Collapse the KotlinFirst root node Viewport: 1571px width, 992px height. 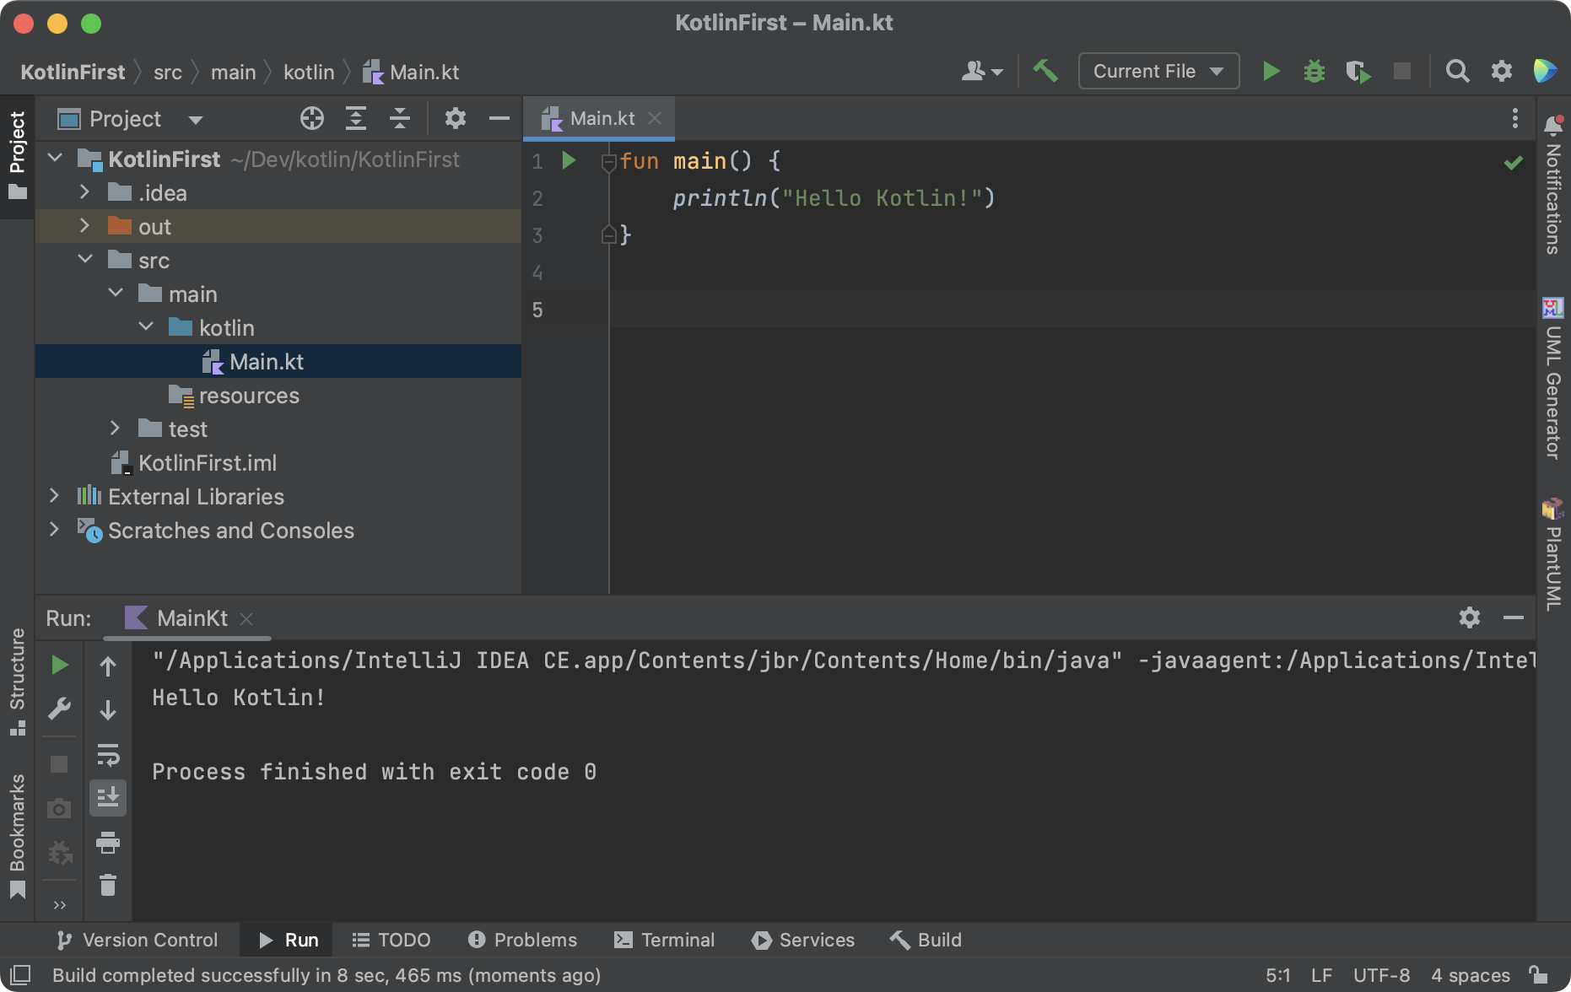56,159
